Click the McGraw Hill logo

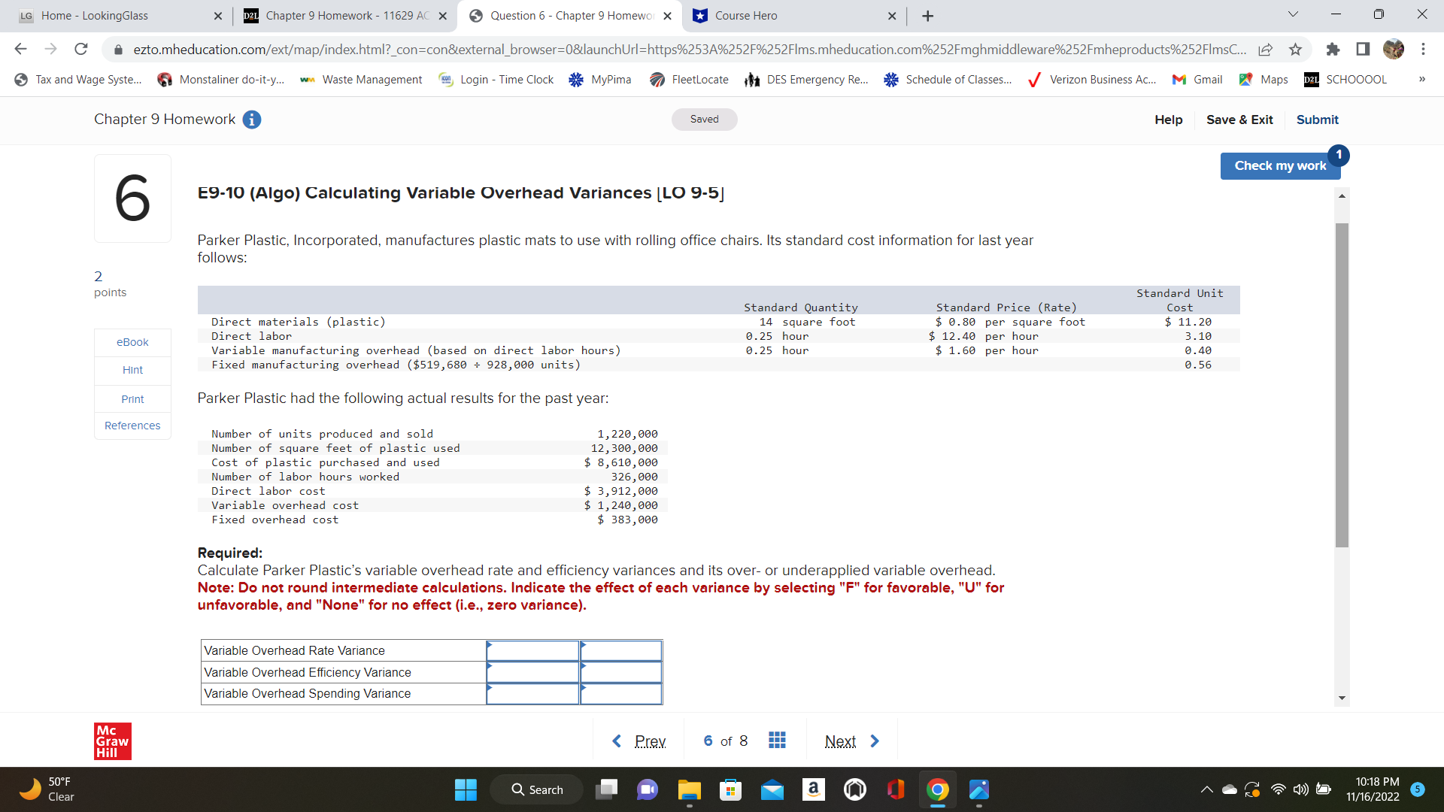pos(111,741)
